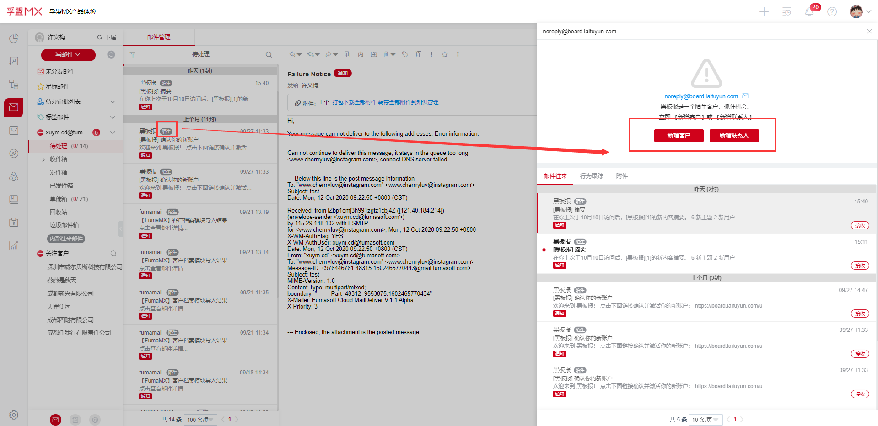
Task: Open the more options three-dot menu
Action: click(x=458, y=54)
